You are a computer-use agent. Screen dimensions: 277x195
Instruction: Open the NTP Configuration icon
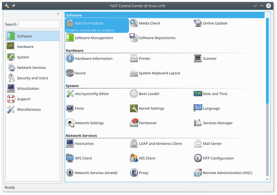click(198, 158)
